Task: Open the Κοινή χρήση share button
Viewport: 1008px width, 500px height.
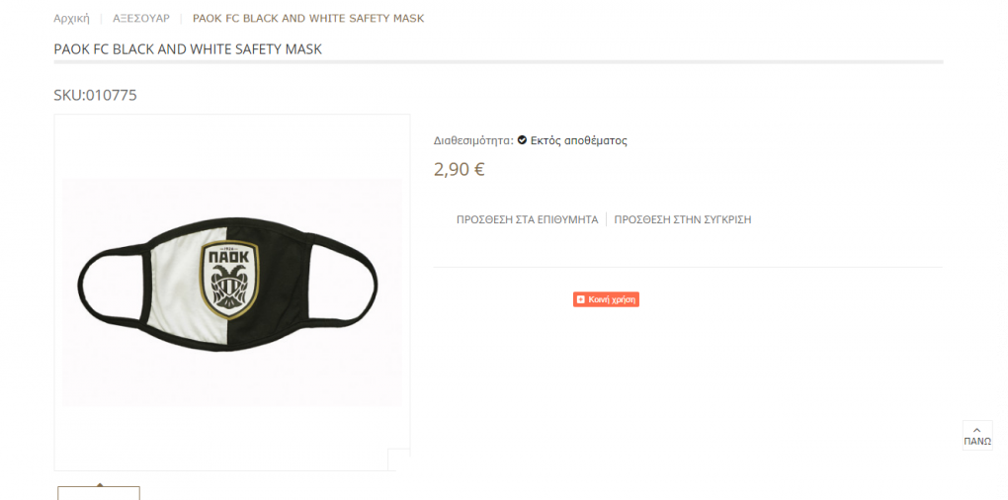Action: pos(606,299)
